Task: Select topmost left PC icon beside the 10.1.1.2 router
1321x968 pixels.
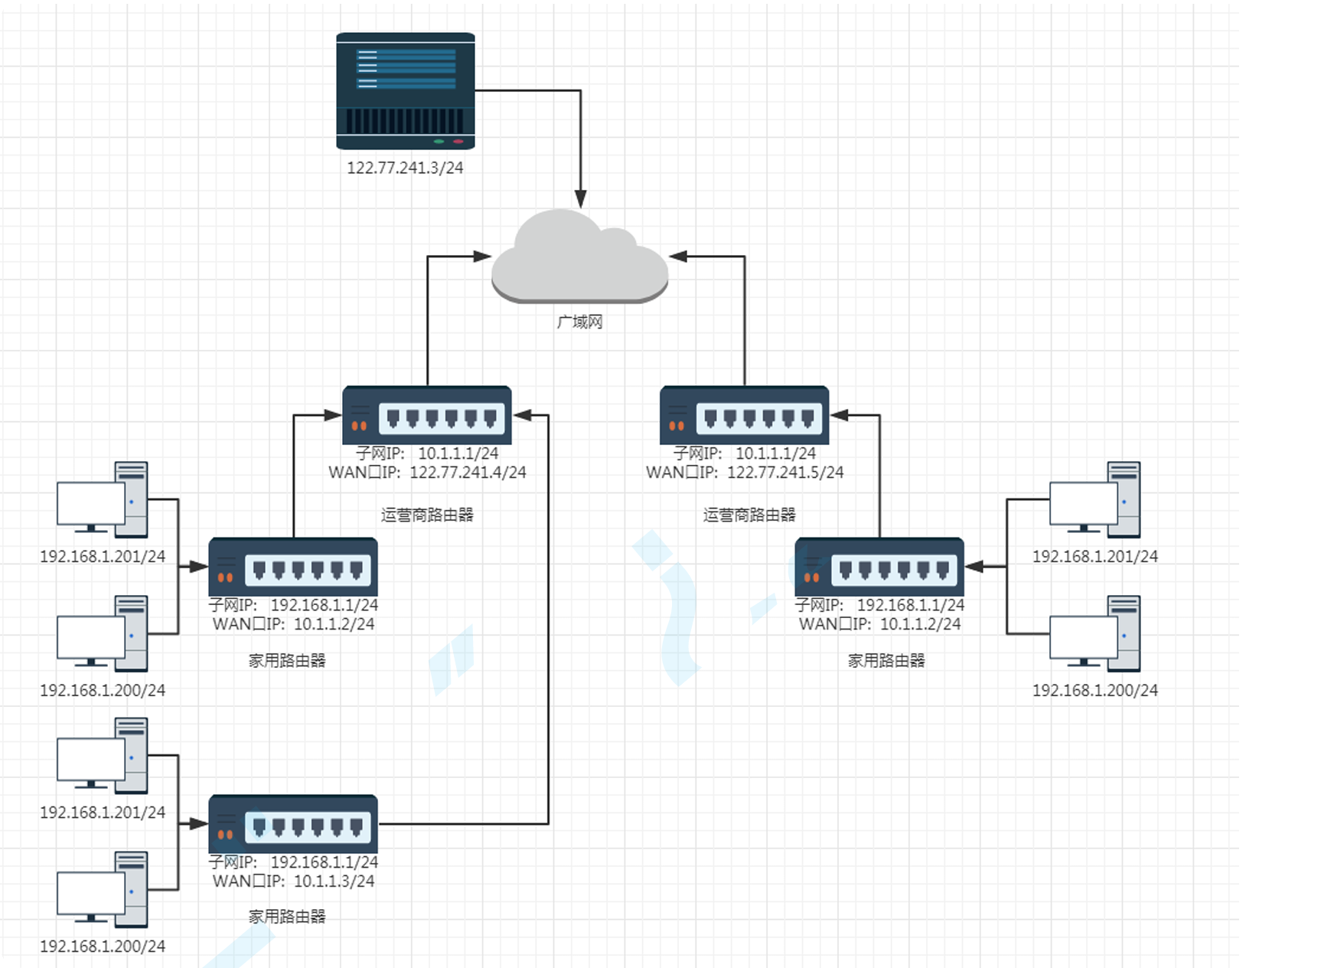Action: [x=103, y=499]
